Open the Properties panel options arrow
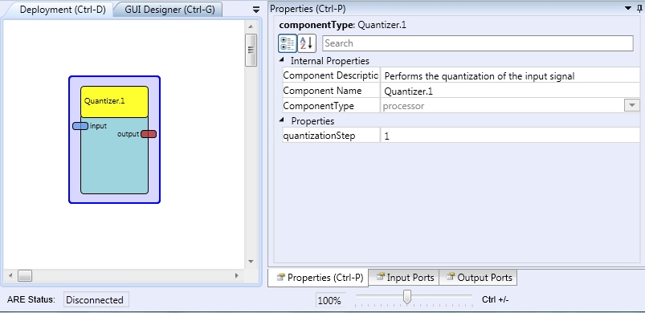Viewport: 645px width, 313px height. coord(628,8)
